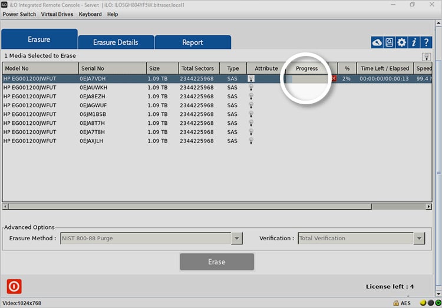Click the green power status indicator
The width and height of the screenshot is (442, 308).
438,303
